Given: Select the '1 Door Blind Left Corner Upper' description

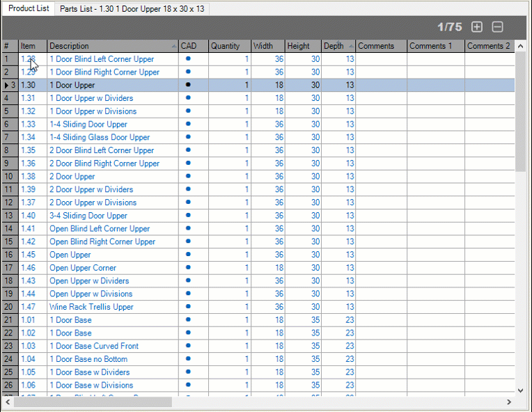Looking at the screenshot, I should [102, 59].
